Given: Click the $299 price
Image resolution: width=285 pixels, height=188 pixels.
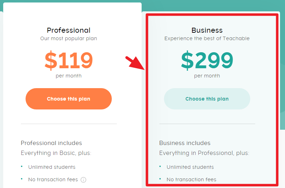Looking at the screenshot, I should pos(207,60).
